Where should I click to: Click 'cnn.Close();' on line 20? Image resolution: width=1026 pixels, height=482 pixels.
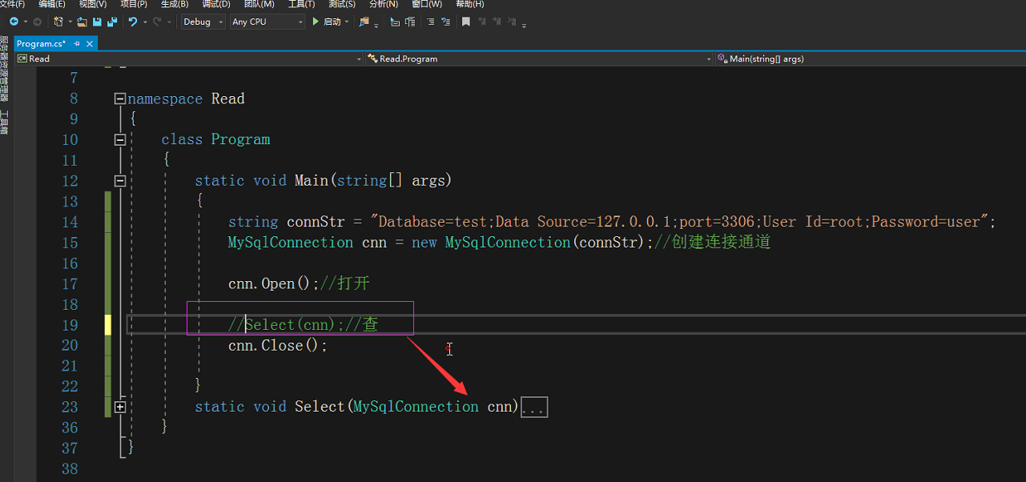click(278, 345)
